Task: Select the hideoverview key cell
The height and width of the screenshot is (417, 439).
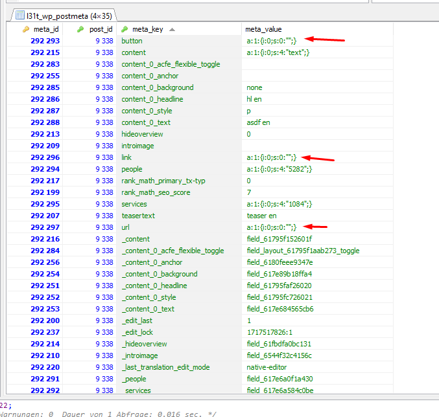Action: (x=179, y=134)
